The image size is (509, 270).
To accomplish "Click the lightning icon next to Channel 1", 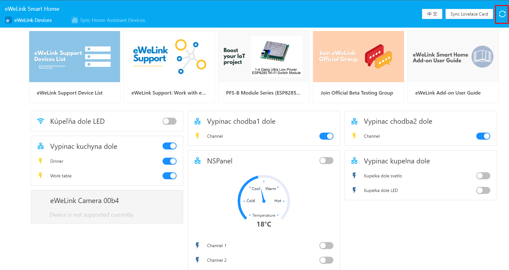I will tap(198, 246).
